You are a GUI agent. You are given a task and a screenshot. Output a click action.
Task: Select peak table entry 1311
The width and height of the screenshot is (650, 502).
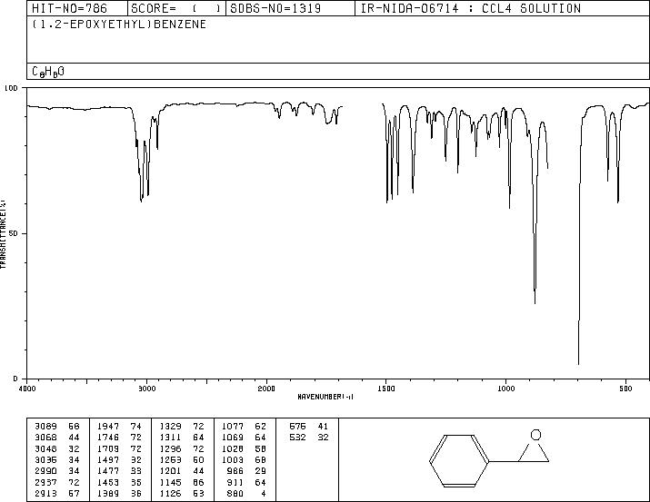pyautogui.click(x=170, y=438)
